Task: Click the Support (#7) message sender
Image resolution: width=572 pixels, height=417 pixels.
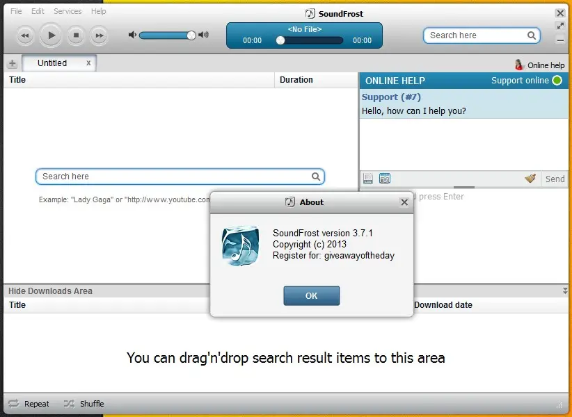Action: pyautogui.click(x=391, y=97)
